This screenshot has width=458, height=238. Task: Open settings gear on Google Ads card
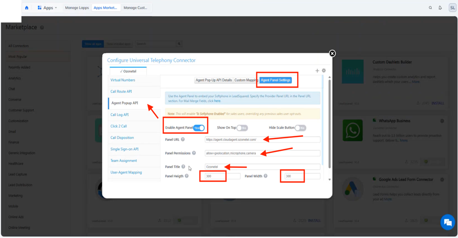pyautogui.click(x=442, y=180)
